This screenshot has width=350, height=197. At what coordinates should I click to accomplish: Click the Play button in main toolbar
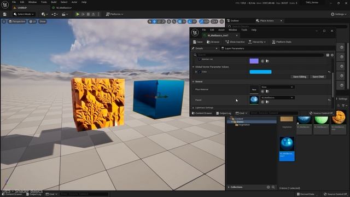click(78, 14)
